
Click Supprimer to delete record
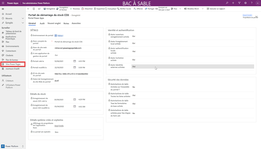(99, 9)
